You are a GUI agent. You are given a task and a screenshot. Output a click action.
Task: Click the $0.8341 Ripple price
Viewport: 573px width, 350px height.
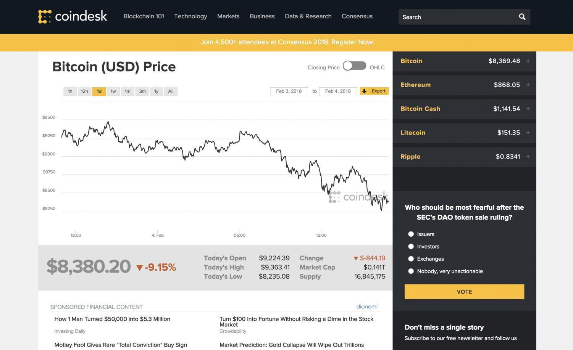click(508, 157)
